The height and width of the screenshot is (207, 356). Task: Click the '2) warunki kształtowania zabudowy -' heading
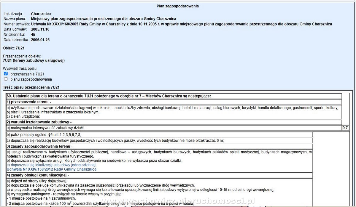174,122
